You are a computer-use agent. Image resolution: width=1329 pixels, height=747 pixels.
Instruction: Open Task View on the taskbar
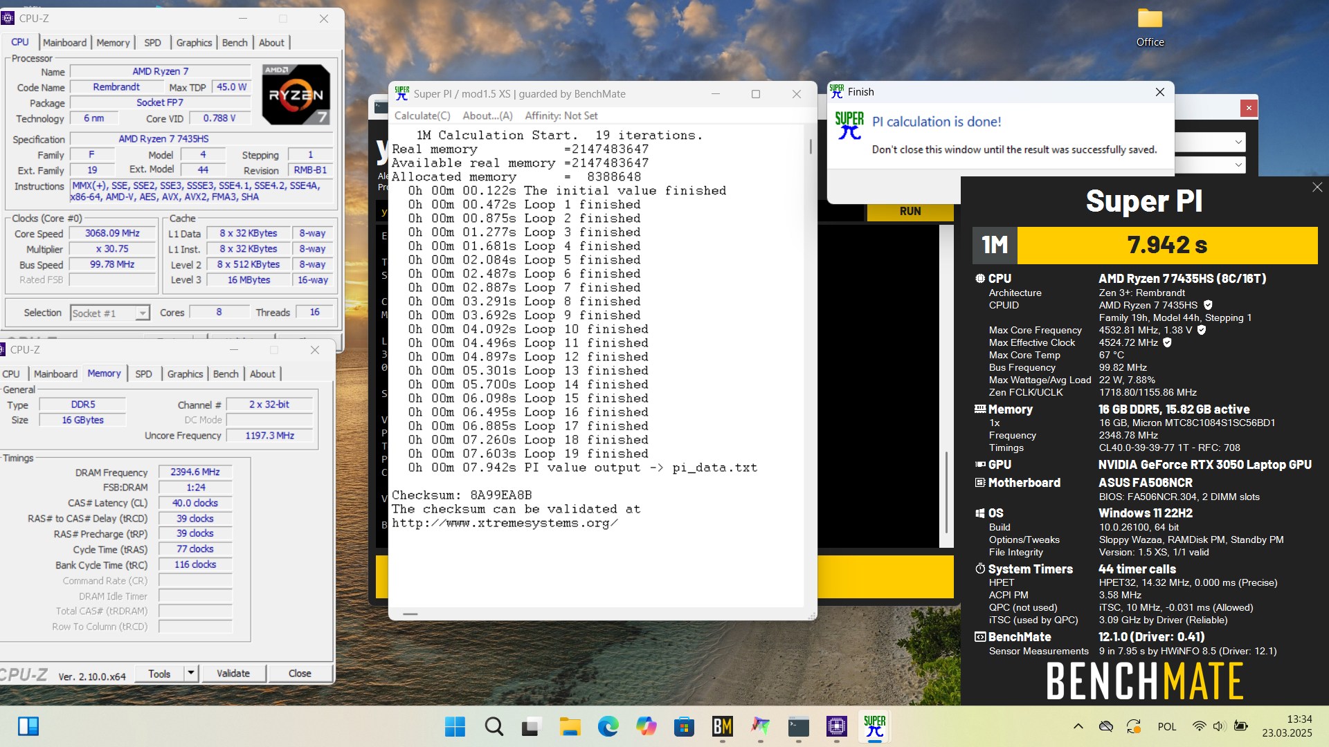point(532,726)
